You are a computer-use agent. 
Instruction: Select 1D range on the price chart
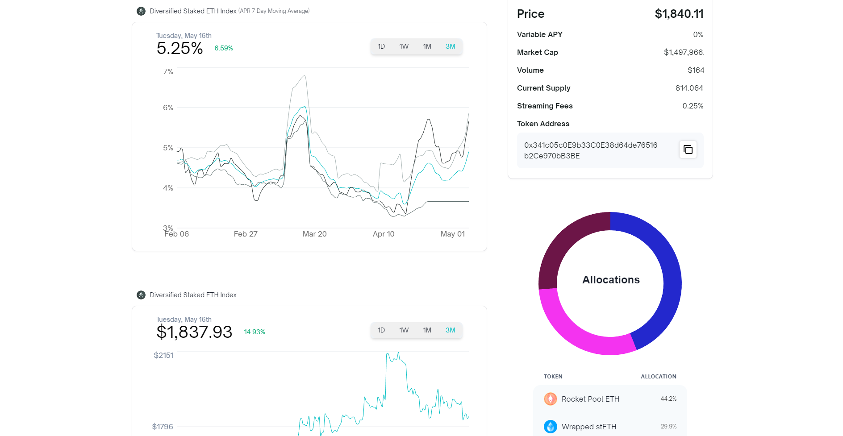[381, 330]
